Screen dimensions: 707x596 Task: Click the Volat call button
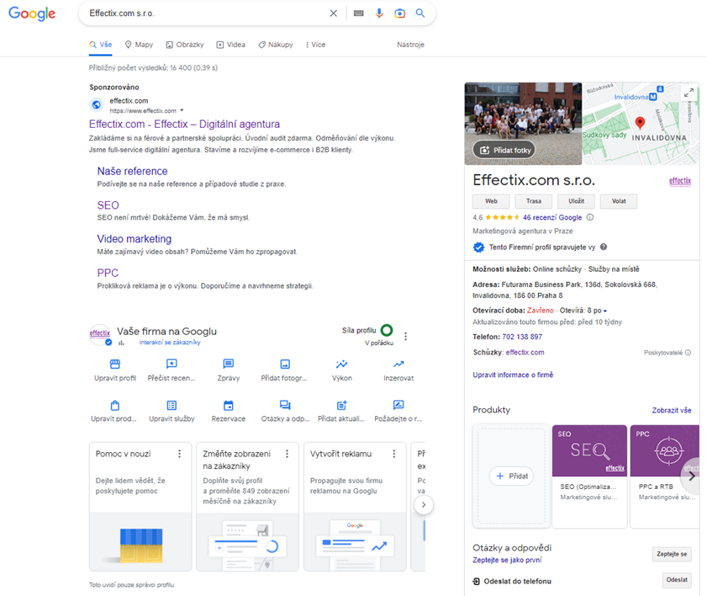coord(619,201)
